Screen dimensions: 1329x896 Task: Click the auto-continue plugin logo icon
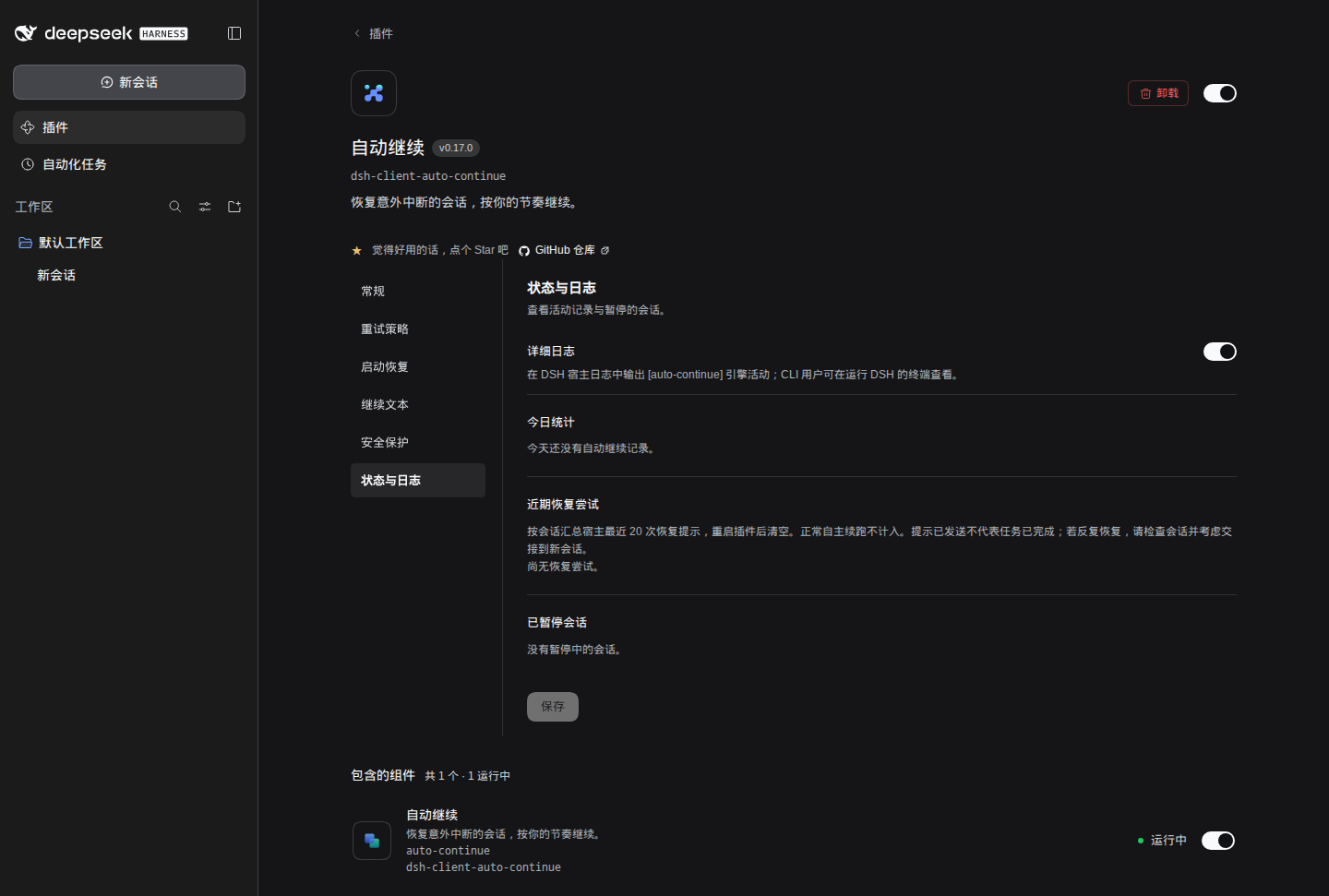[374, 93]
